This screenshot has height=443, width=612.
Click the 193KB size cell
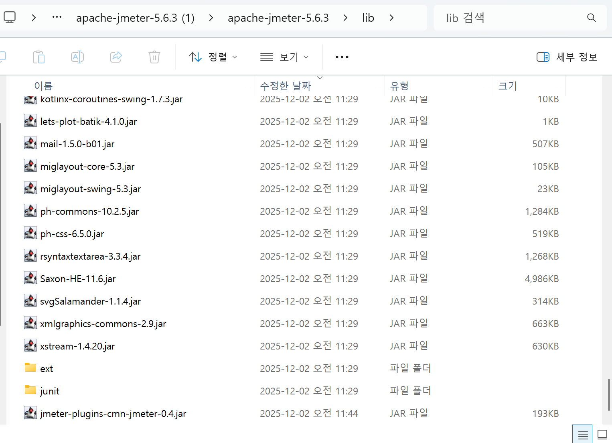pyautogui.click(x=545, y=414)
